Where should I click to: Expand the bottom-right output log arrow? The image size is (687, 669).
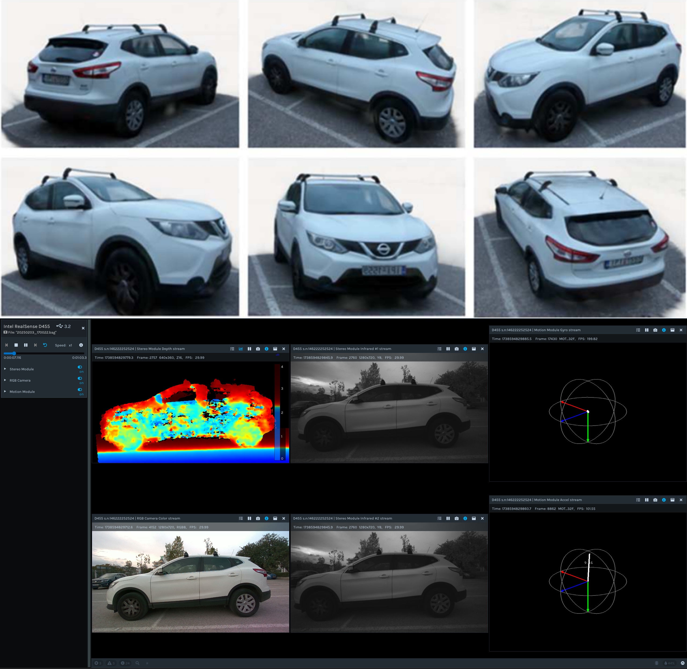(682, 663)
